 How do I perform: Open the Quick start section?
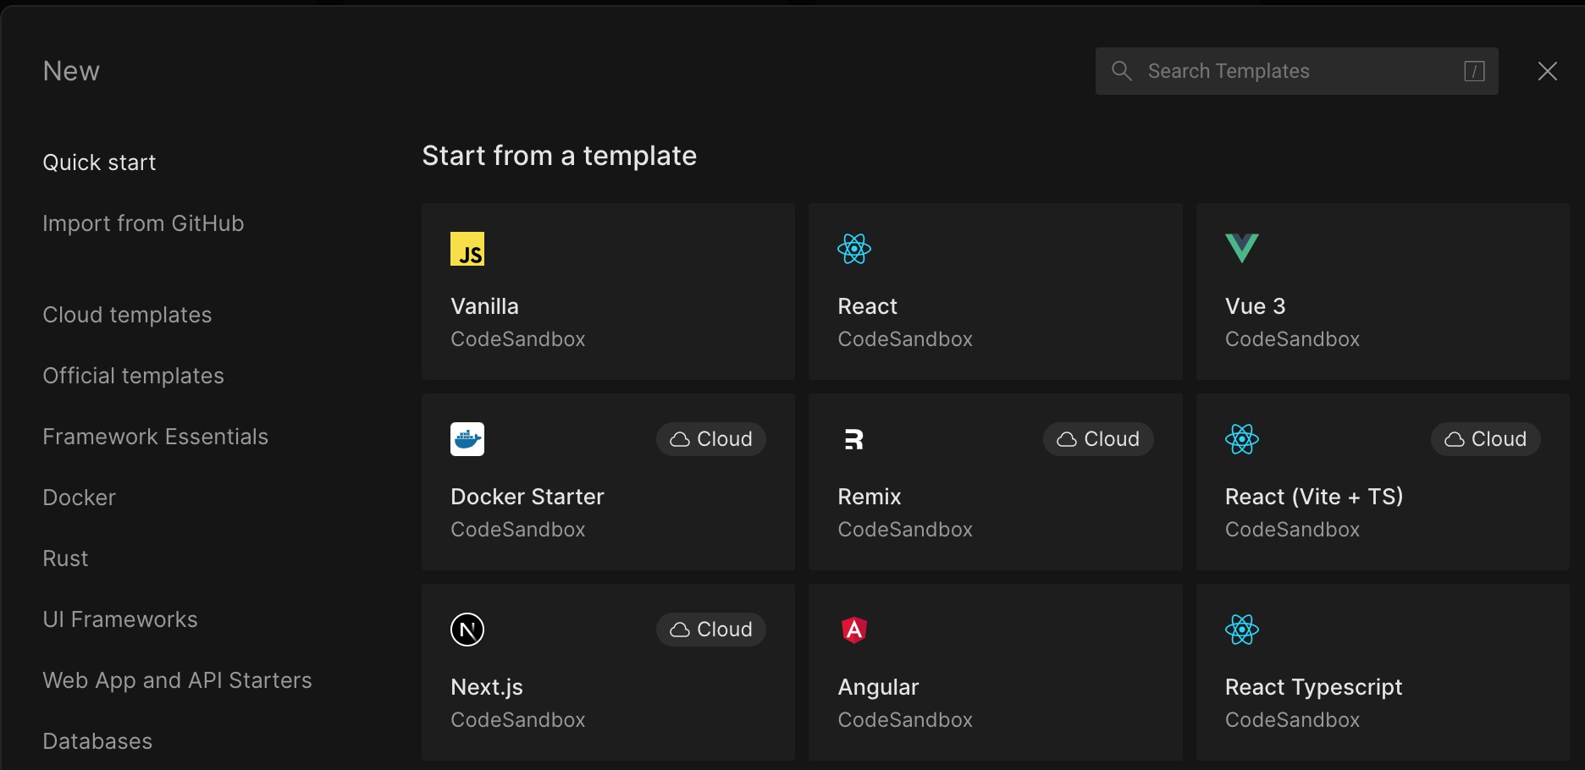(100, 162)
